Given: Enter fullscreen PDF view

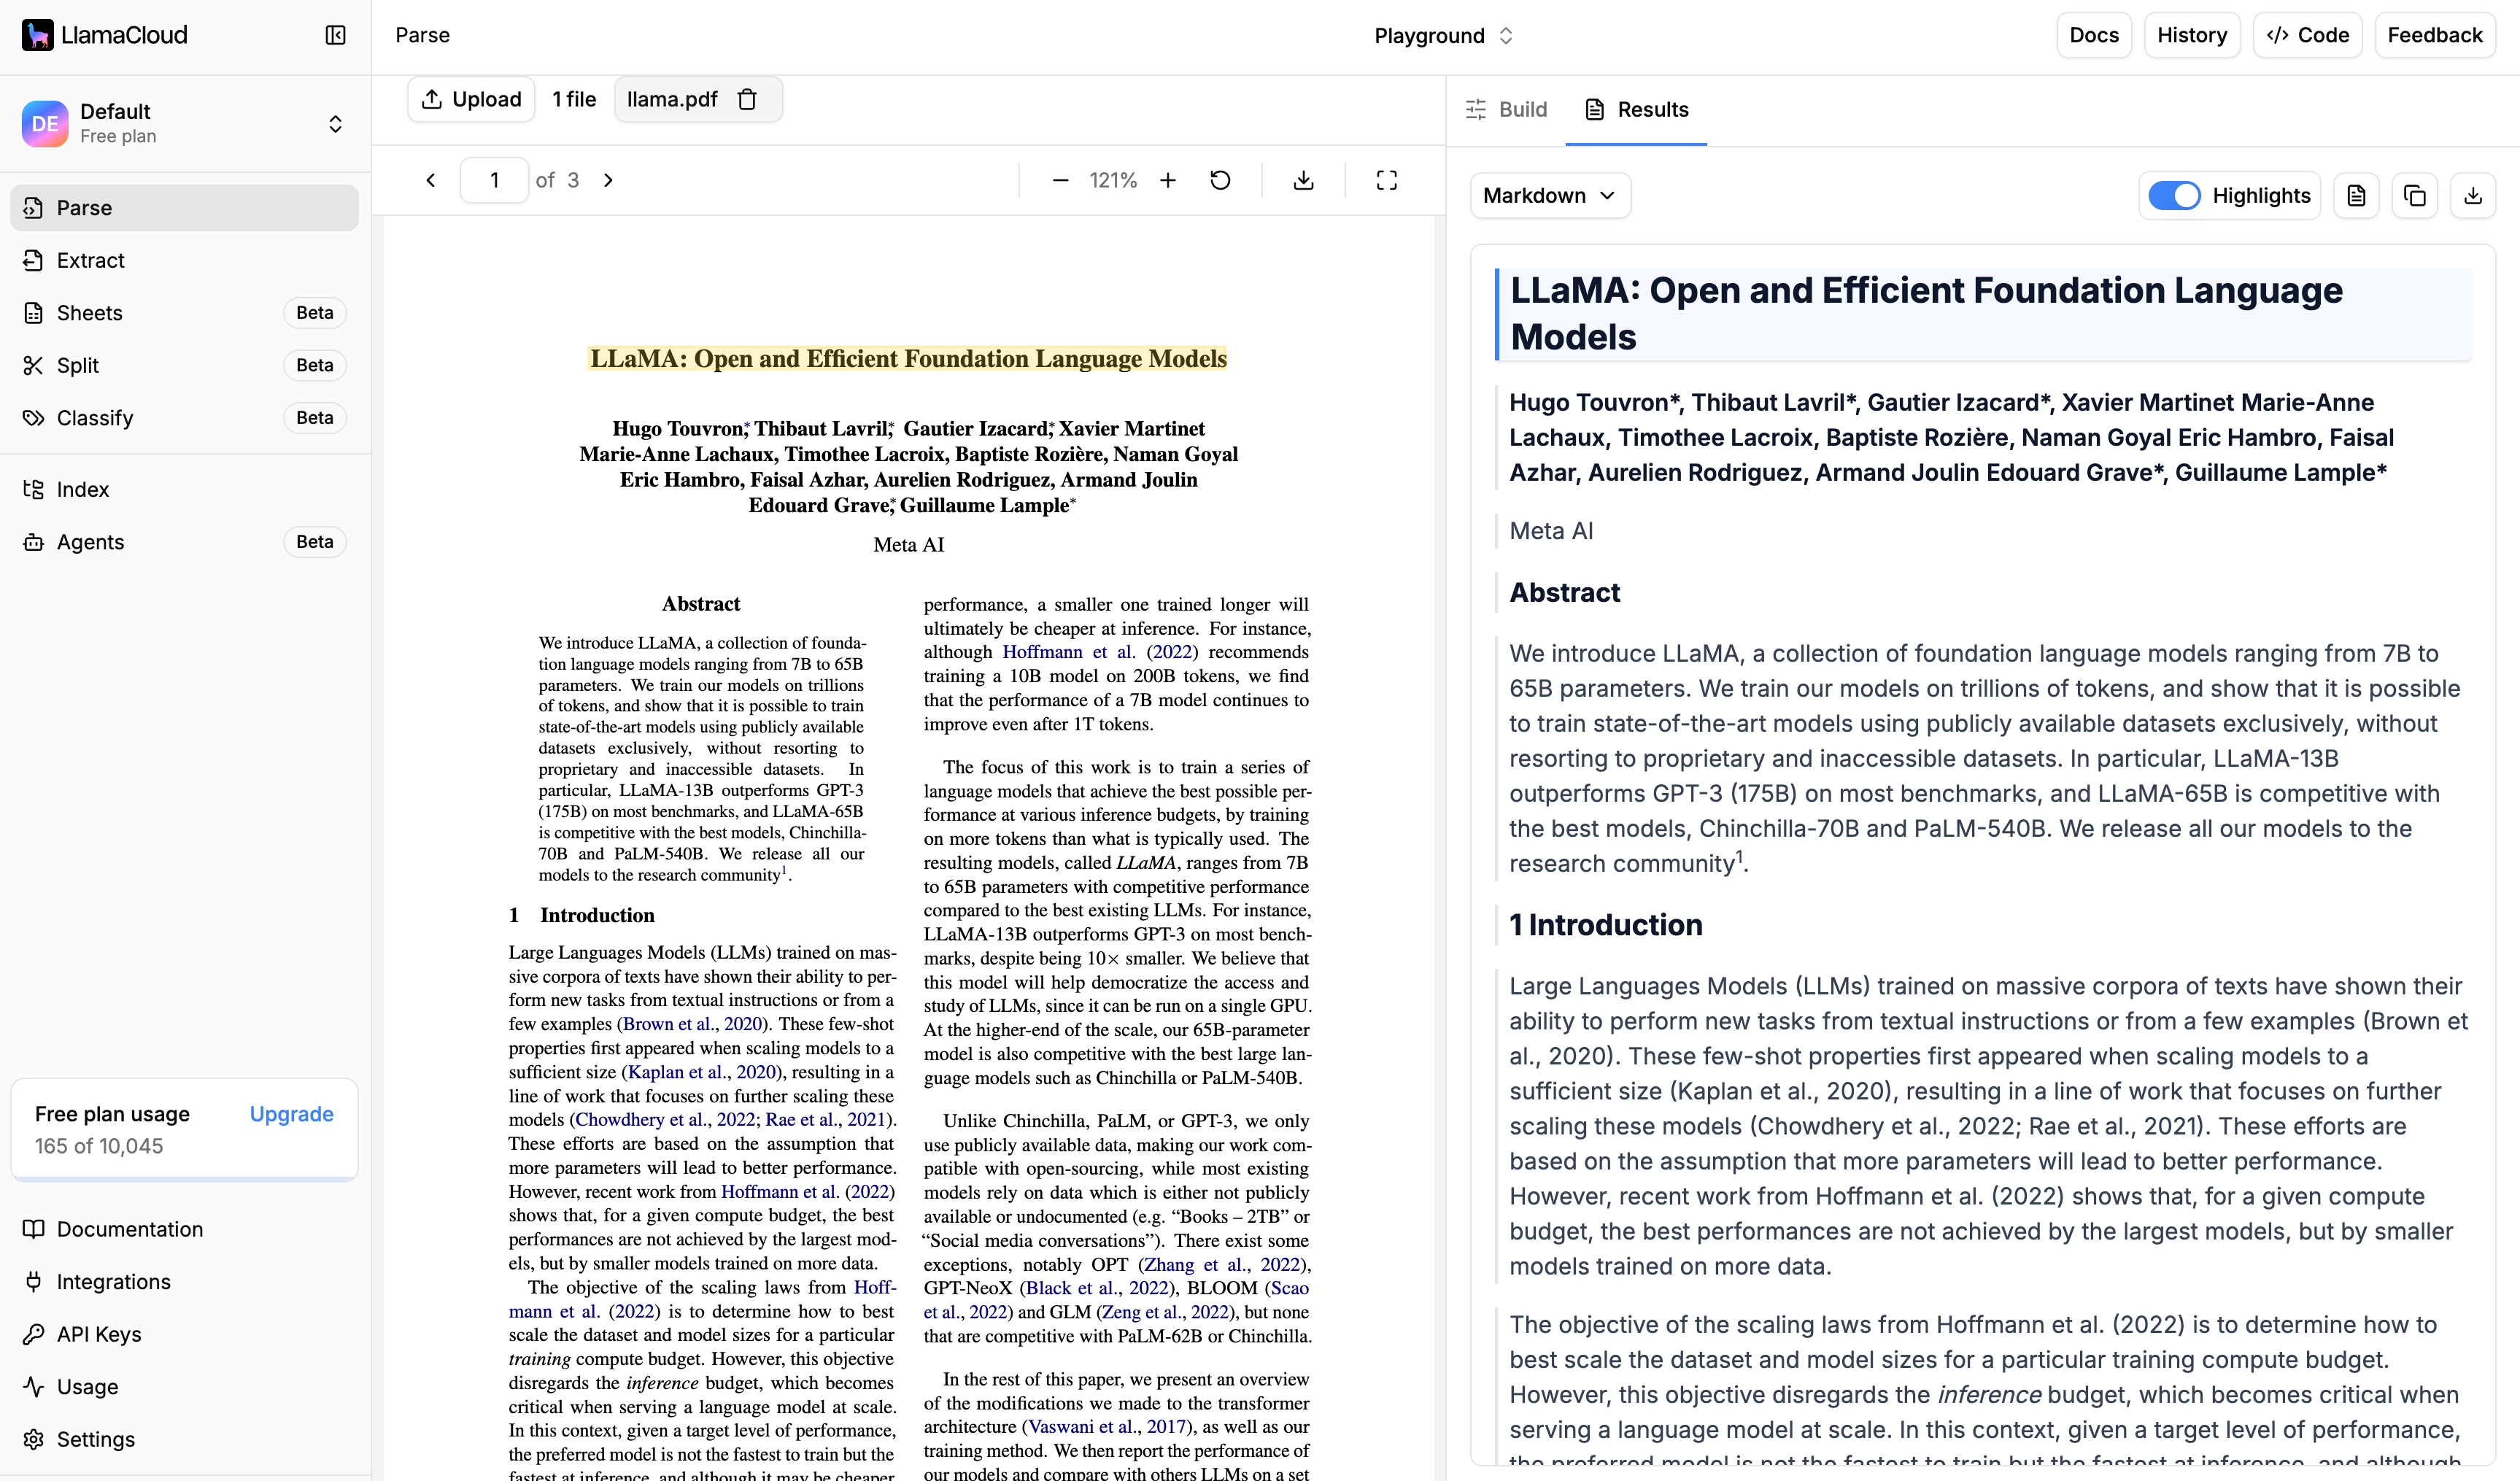Looking at the screenshot, I should [x=1386, y=180].
